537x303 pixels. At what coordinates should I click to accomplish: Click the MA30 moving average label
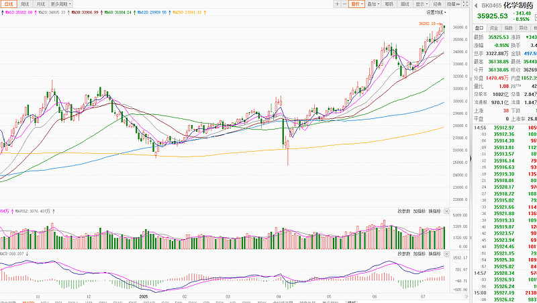[x=85, y=12]
